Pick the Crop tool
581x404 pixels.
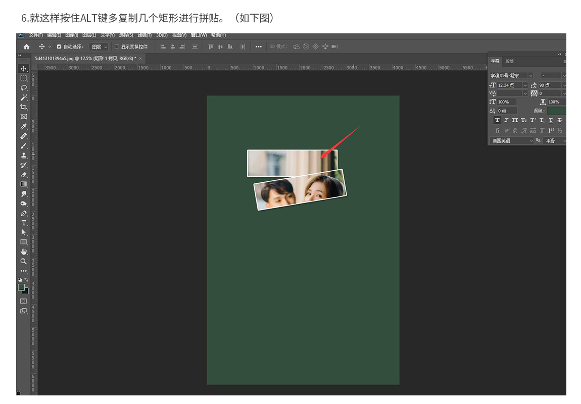24,107
